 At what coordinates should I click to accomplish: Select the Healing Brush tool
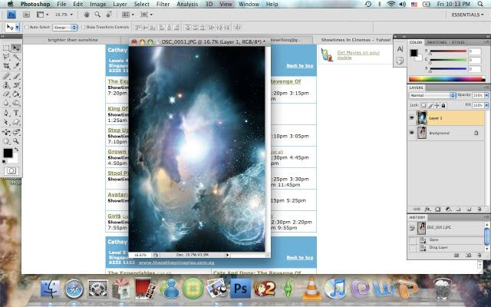click(x=6, y=76)
